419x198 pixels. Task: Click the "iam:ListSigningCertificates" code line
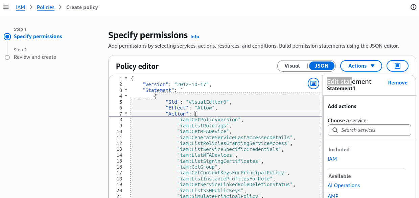tap(220, 161)
